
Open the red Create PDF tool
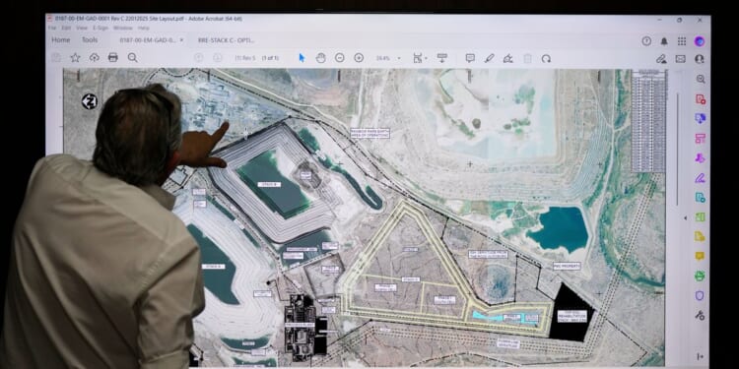701,98
